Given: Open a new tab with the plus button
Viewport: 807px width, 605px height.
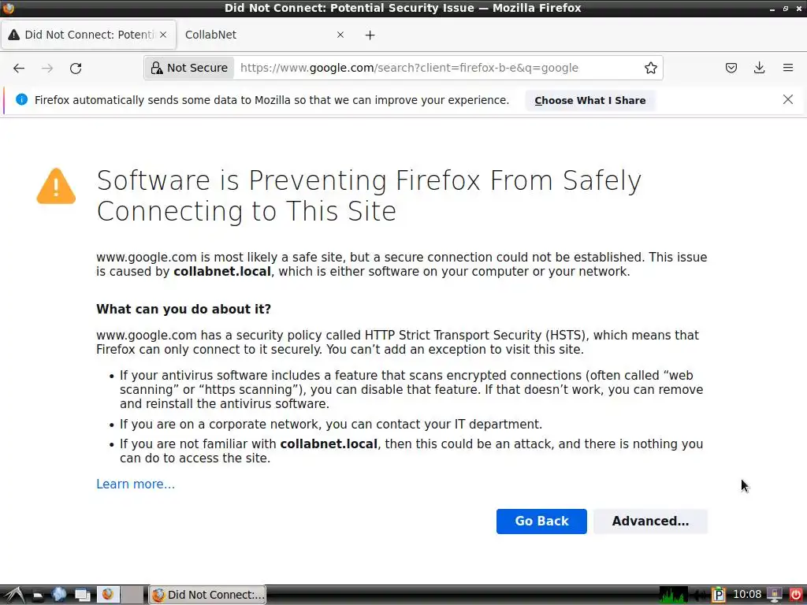Looking at the screenshot, I should point(370,35).
